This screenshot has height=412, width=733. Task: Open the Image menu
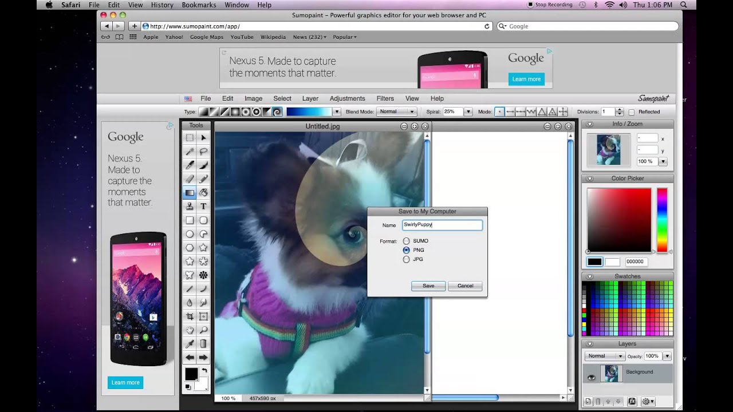(253, 98)
